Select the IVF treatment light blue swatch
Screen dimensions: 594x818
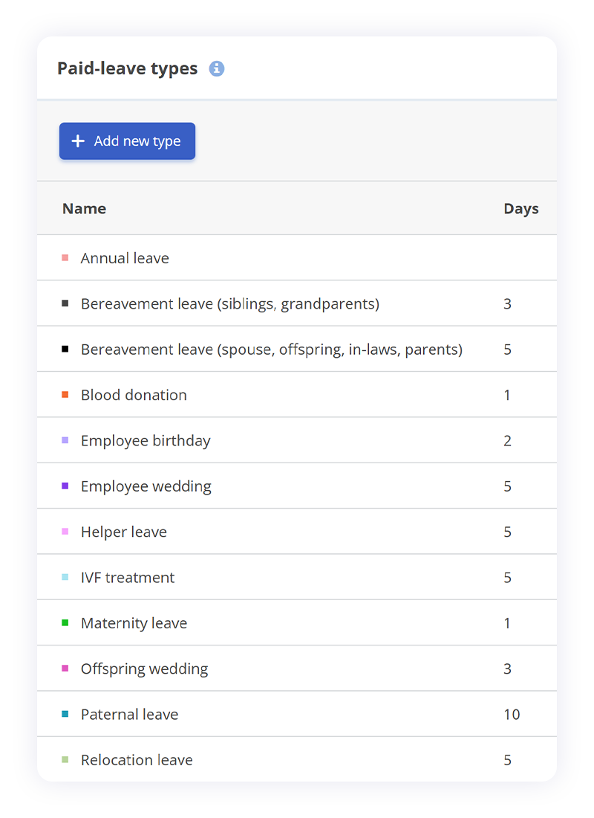(x=65, y=578)
